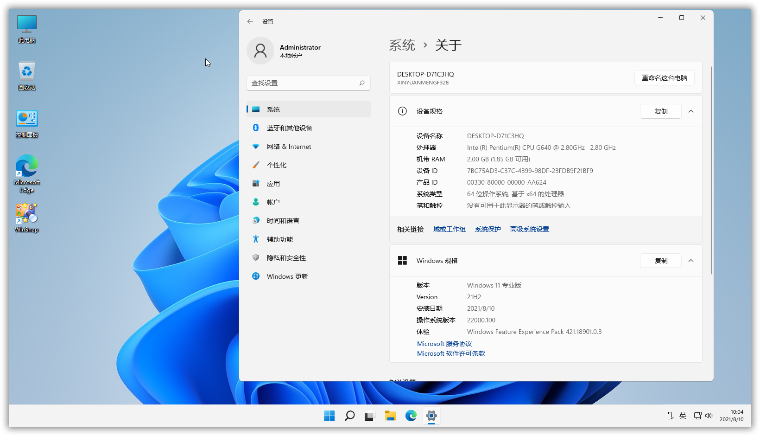Copy device specs with 复制 button
This screenshot has height=436, width=760.
pyautogui.click(x=661, y=111)
